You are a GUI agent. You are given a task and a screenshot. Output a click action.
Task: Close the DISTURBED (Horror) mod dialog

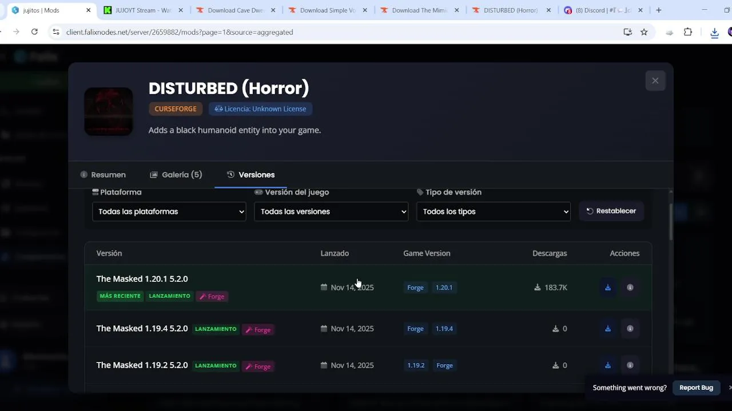(x=655, y=80)
